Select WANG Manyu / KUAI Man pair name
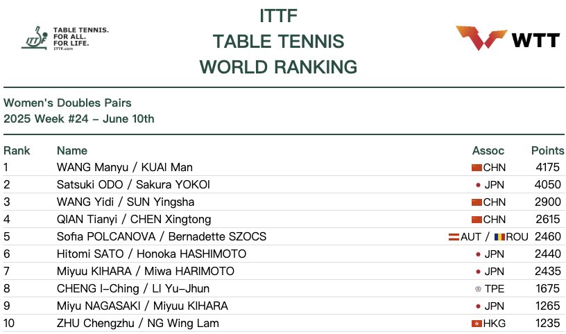566x334 pixels. coord(125,167)
